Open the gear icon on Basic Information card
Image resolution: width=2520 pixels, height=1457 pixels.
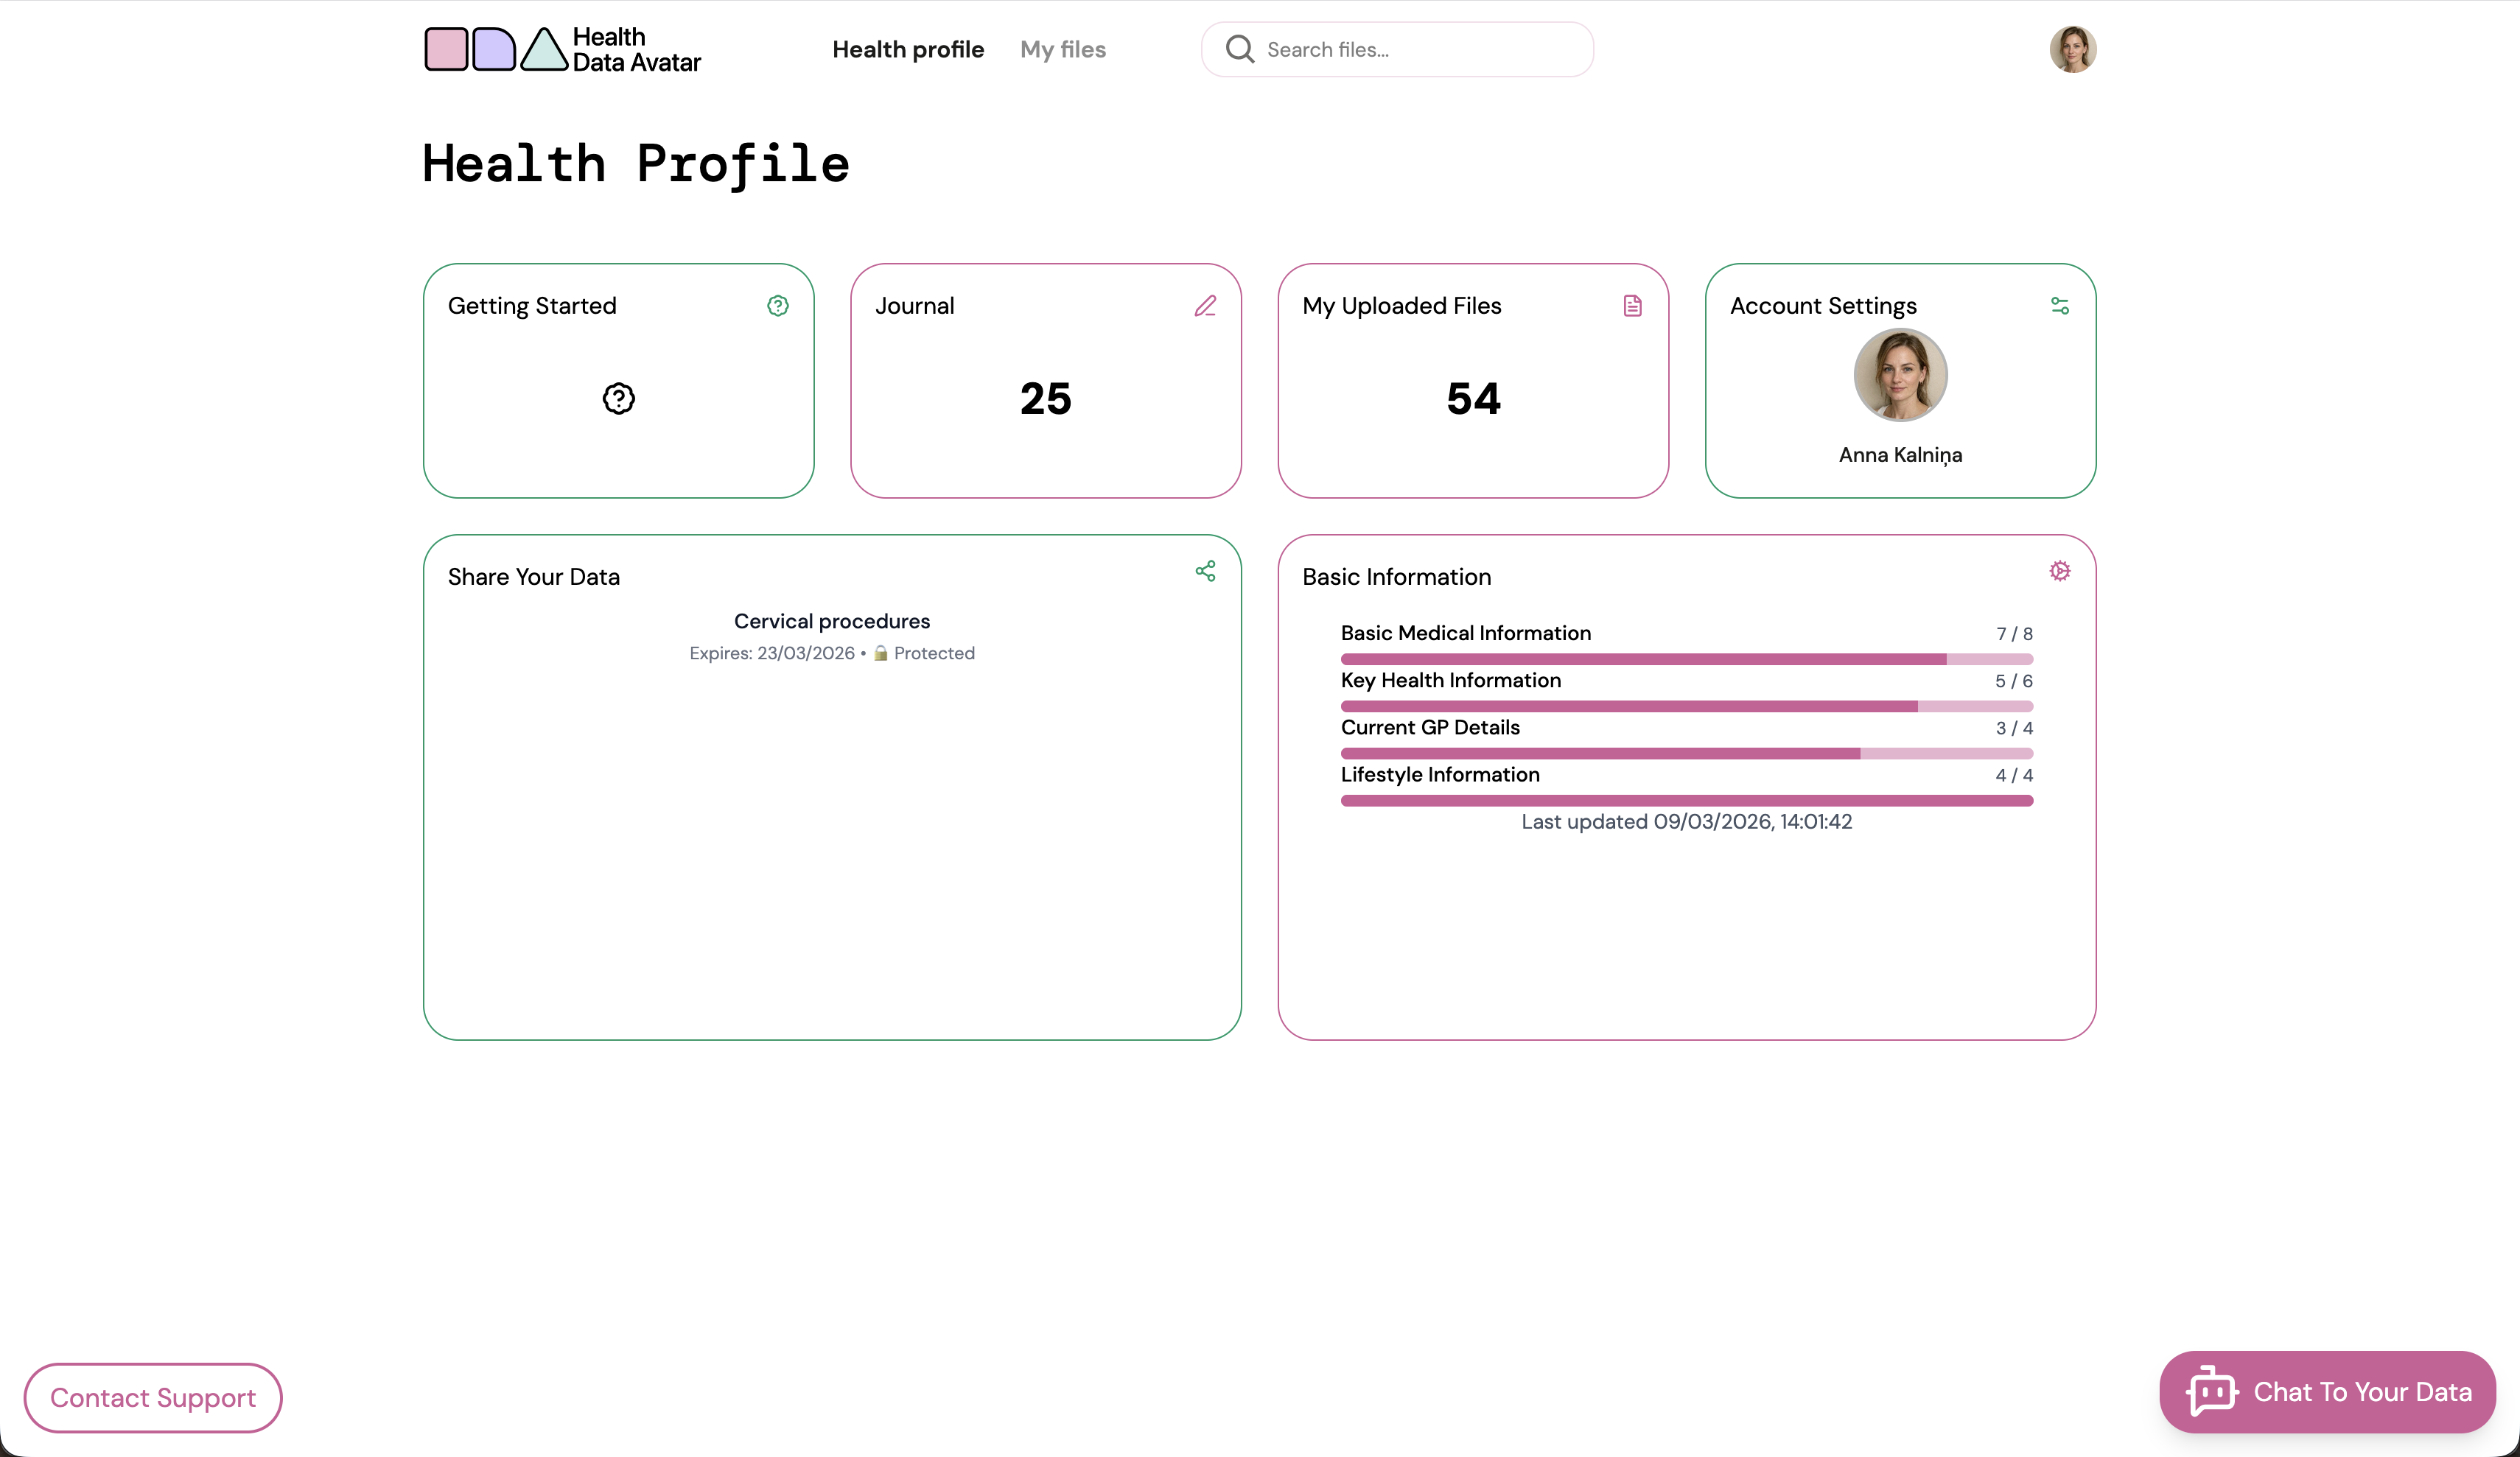2060,571
